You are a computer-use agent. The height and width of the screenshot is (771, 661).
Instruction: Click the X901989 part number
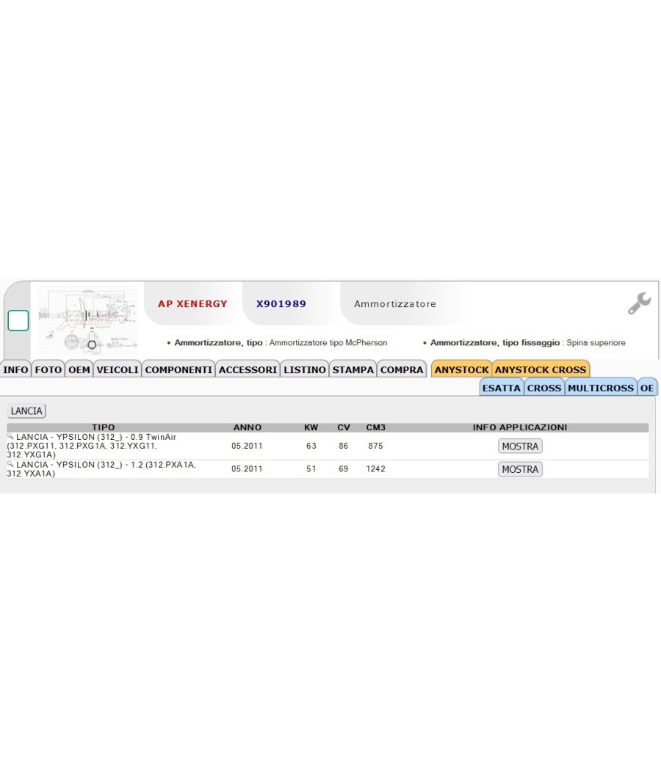point(281,304)
